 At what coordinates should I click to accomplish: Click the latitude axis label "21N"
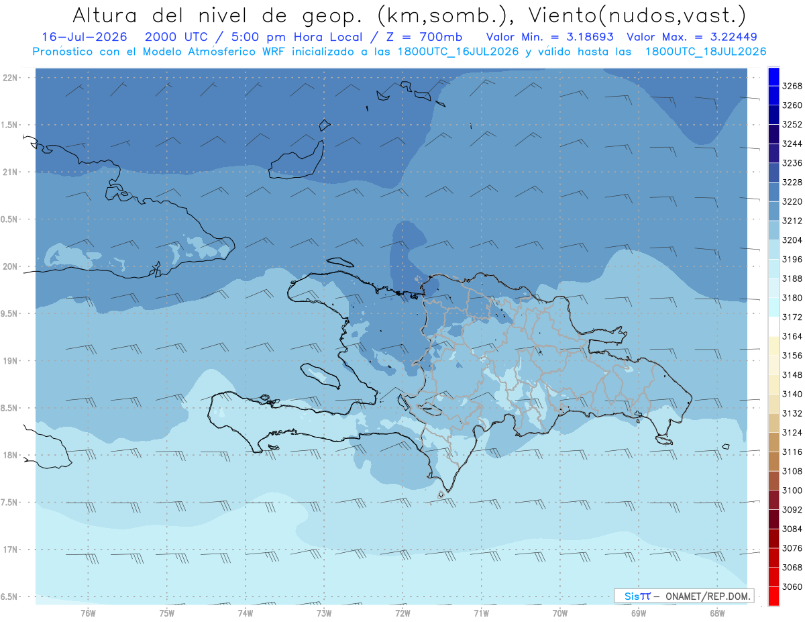[x=10, y=172]
